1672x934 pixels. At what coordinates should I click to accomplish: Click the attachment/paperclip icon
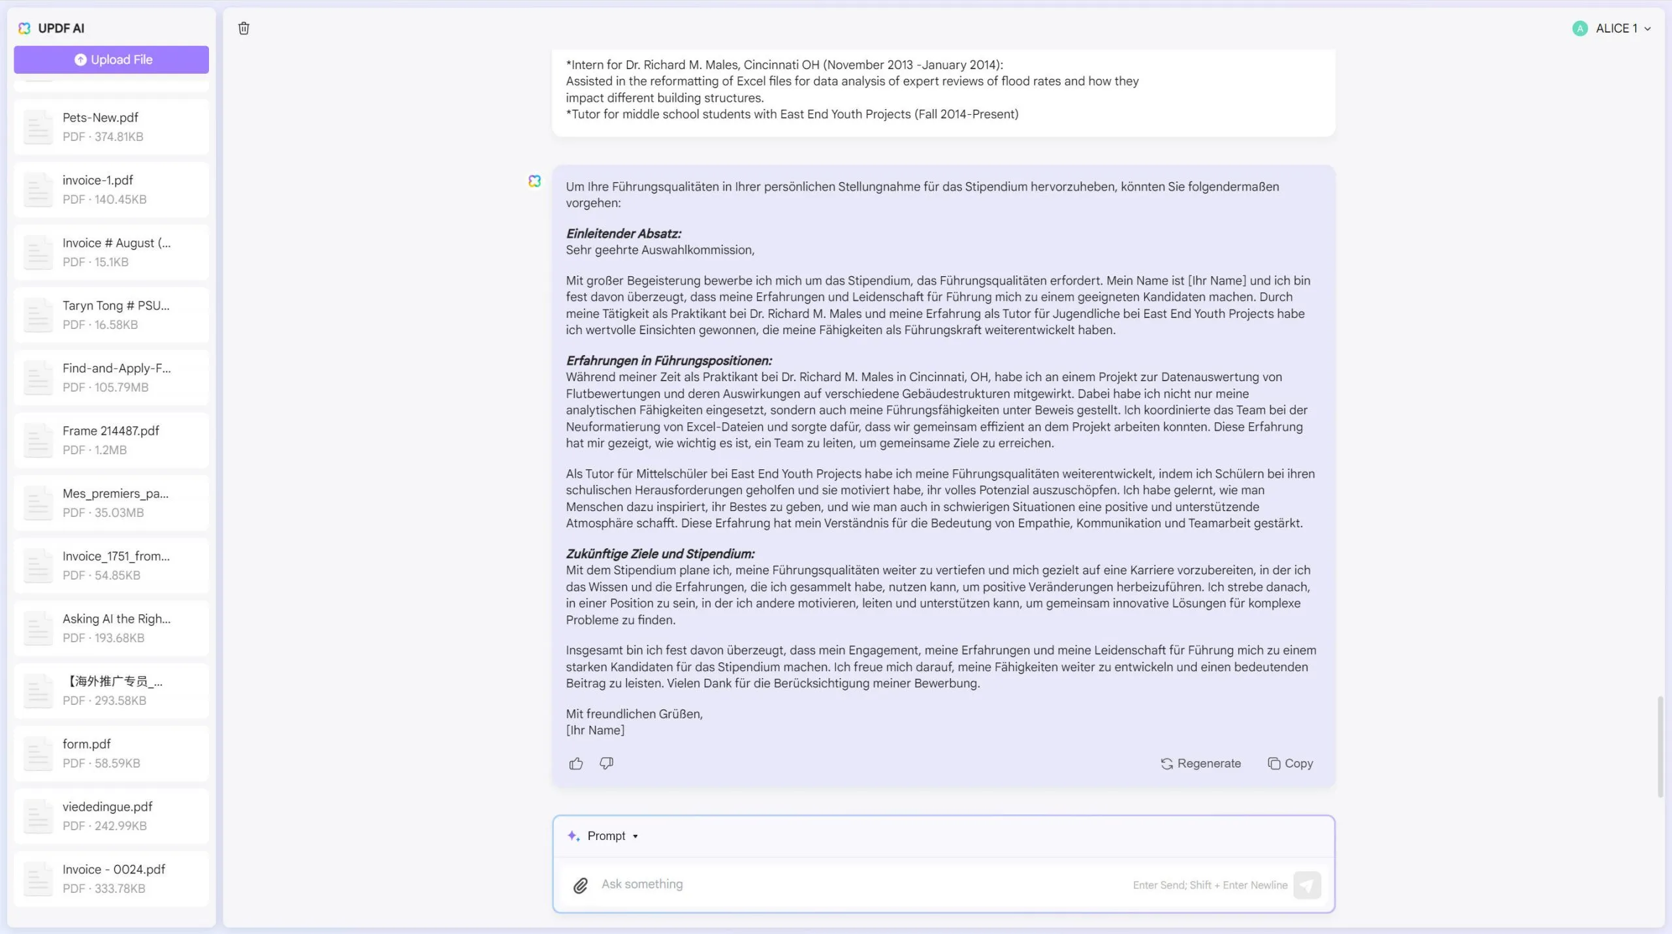pyautogui.click(x=581, y=884)
